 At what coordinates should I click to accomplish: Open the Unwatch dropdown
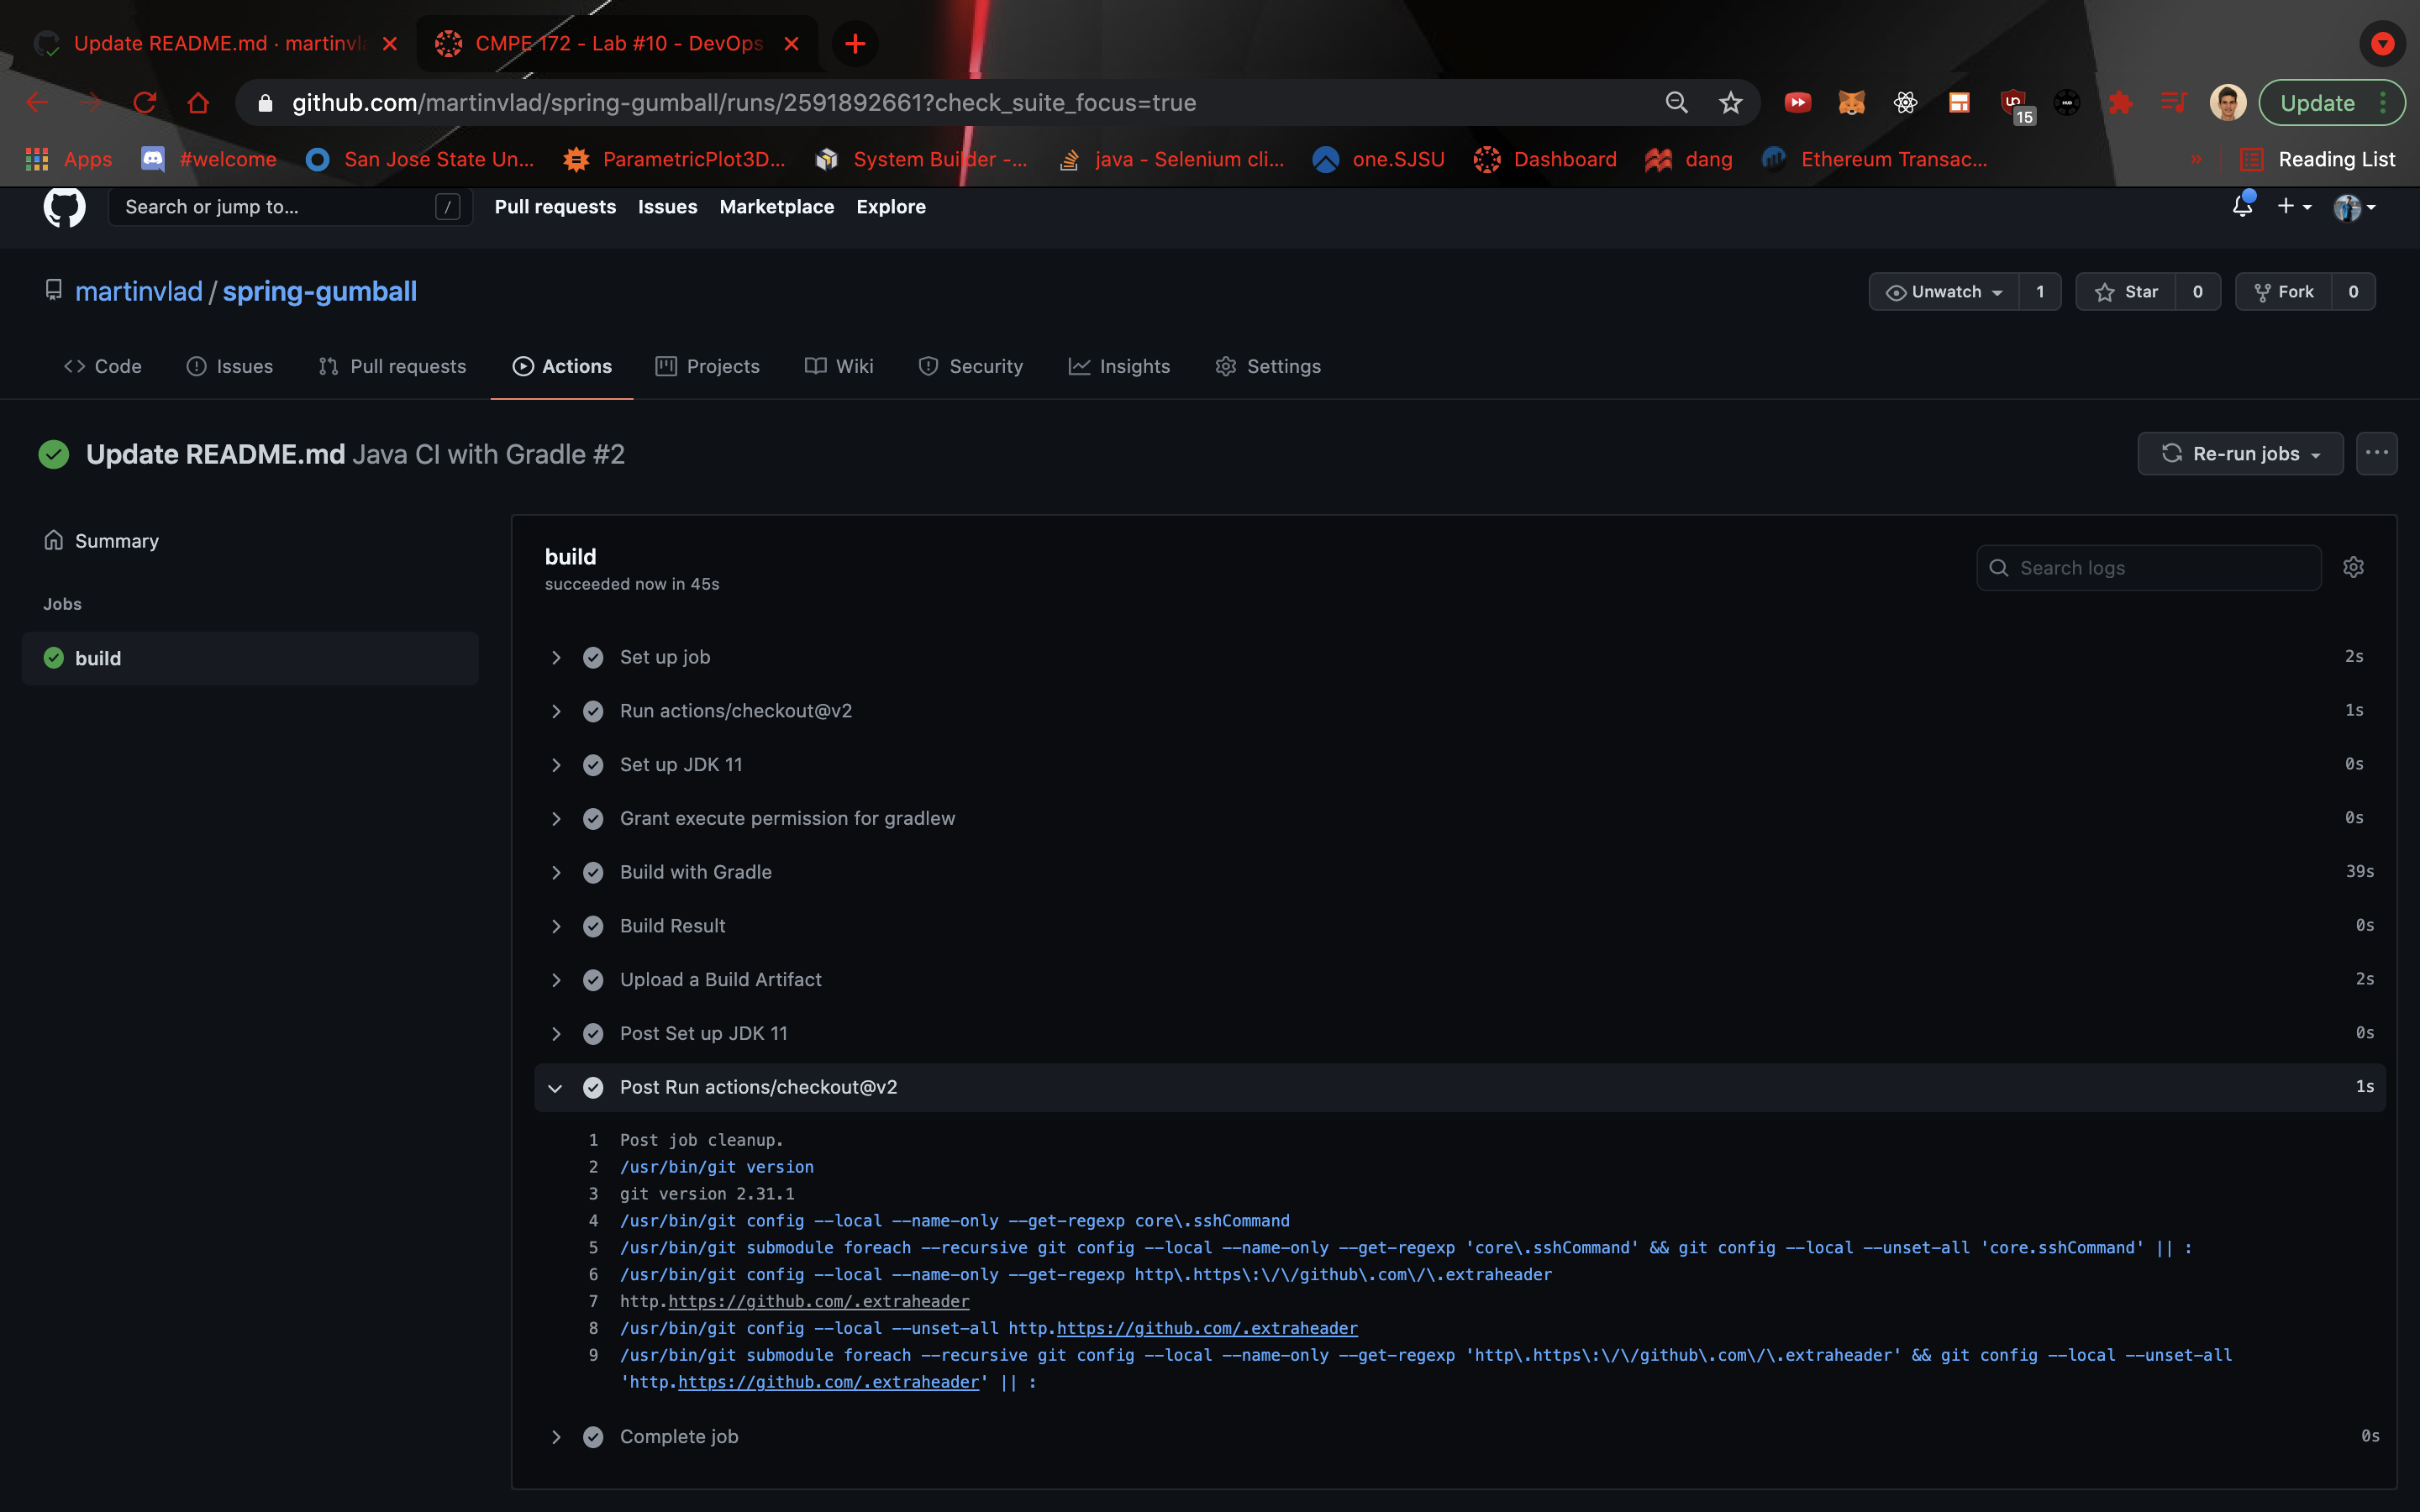tap(1943, 292)
